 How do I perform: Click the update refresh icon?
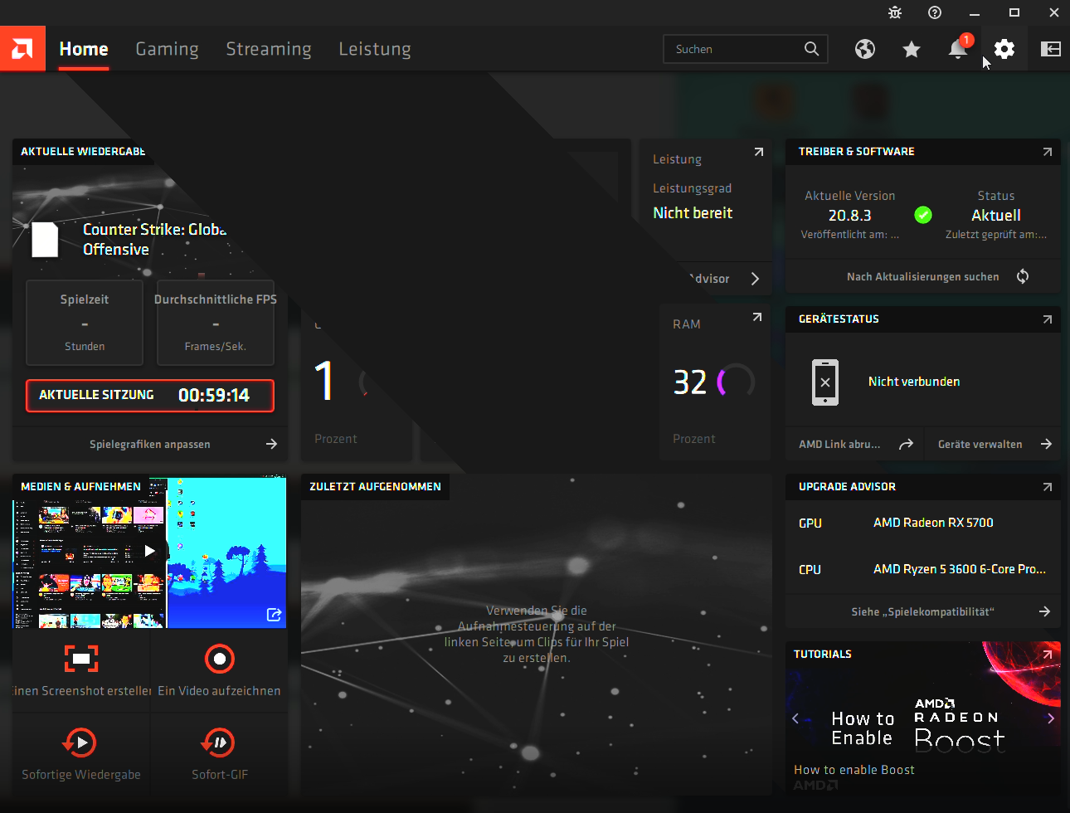click(x=1023, y=276)
